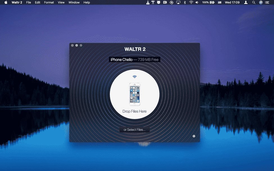This screenshot has height=171, width=274.
Task: Open the File menu
Action: (28, 2)
